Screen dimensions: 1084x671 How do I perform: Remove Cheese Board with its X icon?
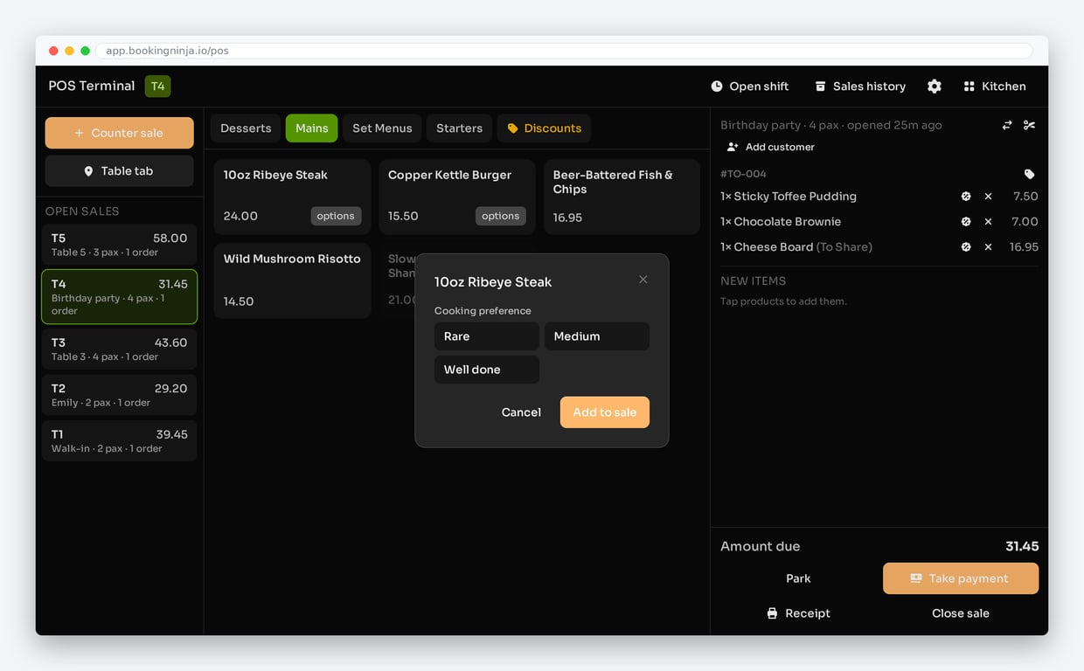[988, 247]
